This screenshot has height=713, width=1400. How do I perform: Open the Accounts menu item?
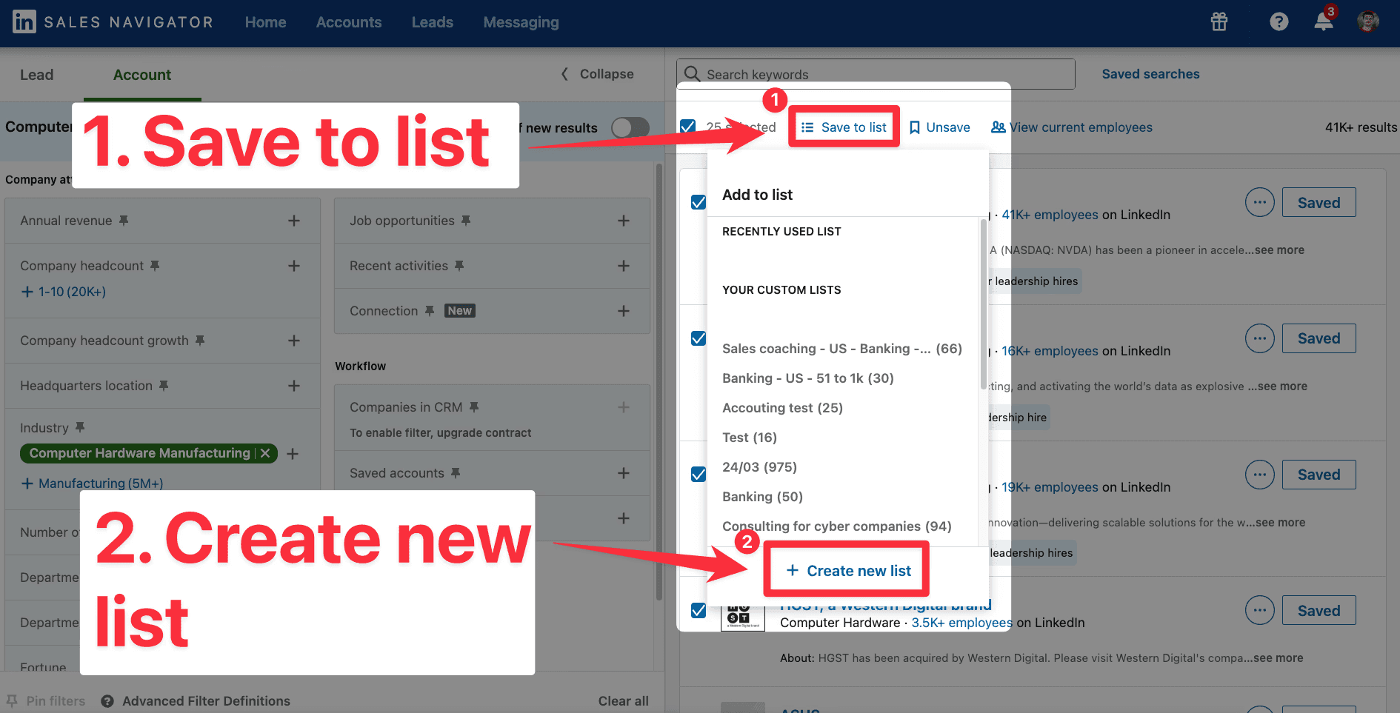click(349, 22)
